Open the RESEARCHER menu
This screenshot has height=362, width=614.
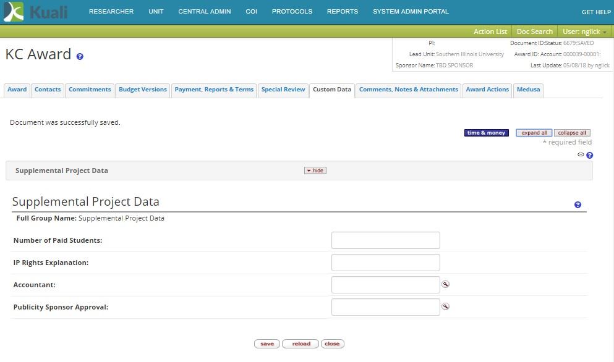pyautogui.click(x=111, y=12)
